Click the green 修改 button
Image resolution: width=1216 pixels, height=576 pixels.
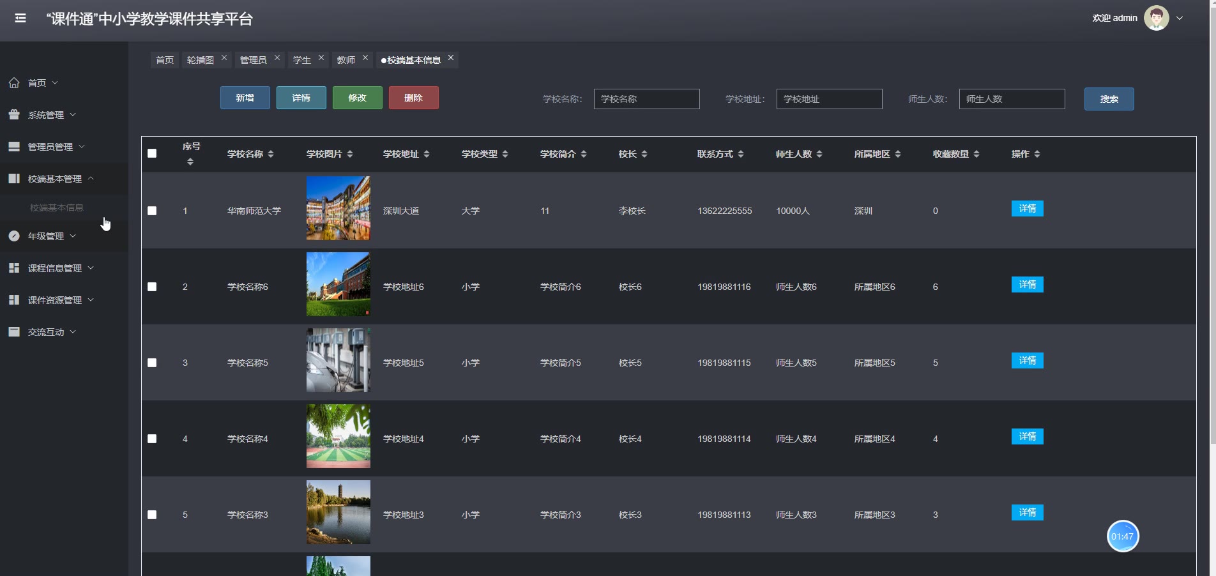[358, 98]
